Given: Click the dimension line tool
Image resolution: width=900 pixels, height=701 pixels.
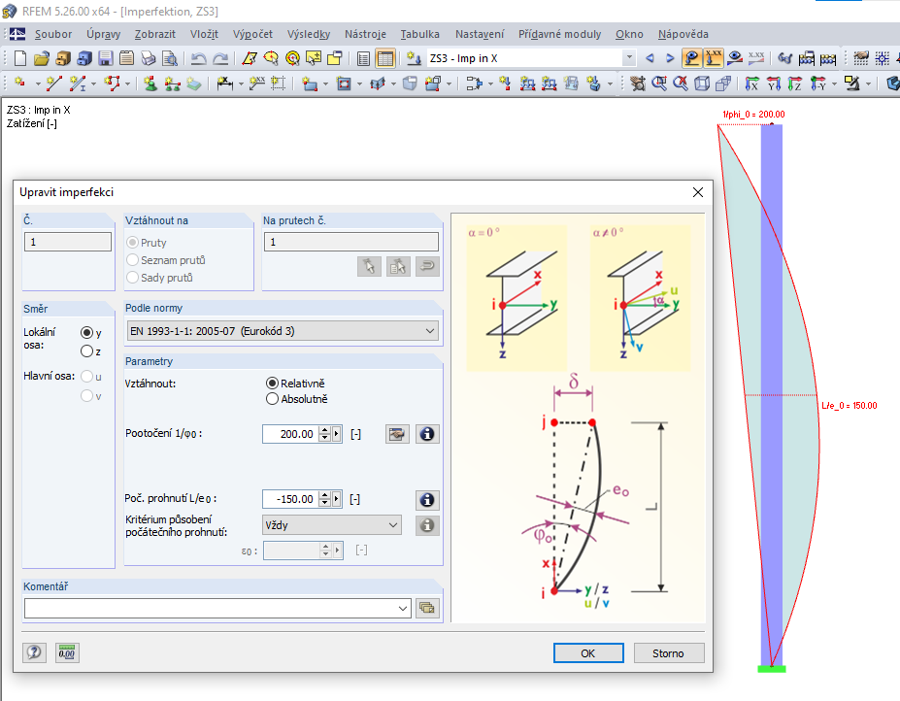Looking at the screenshot, I should (224, 83).
